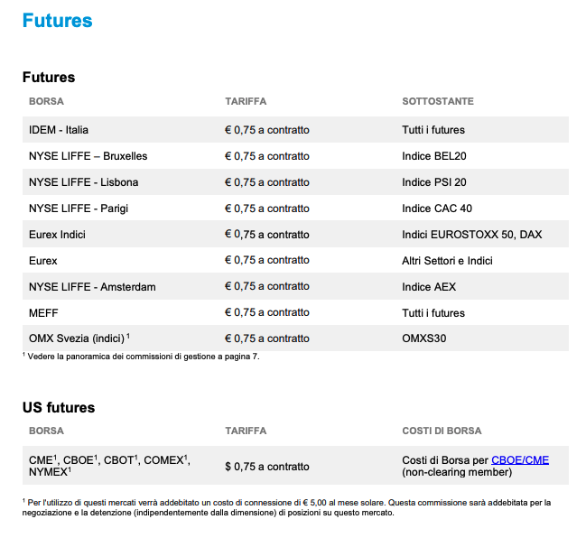Click the tariff in the Parigi row
The height and width of the screenshot is (547, 586).
tap(267, 209)
